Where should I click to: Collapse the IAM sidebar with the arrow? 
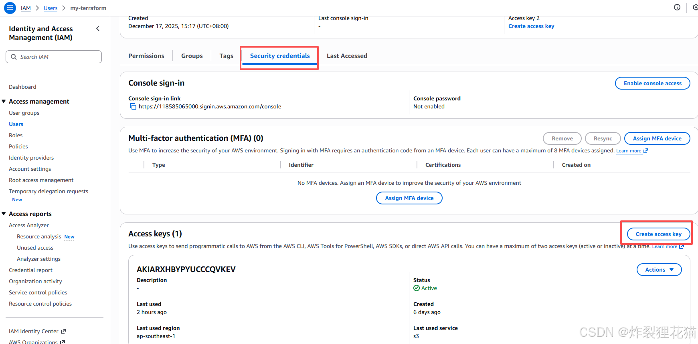(x=98, y=28)
